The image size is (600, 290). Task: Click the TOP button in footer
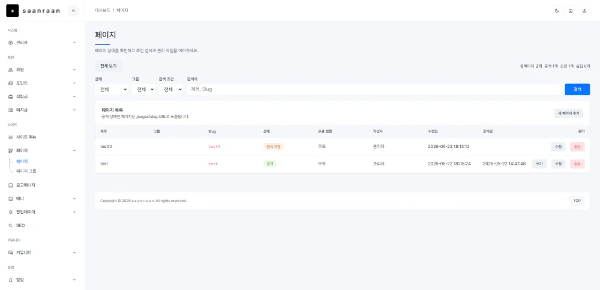point(577,201)
